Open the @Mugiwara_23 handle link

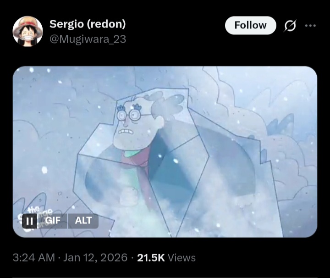(88, 39)
